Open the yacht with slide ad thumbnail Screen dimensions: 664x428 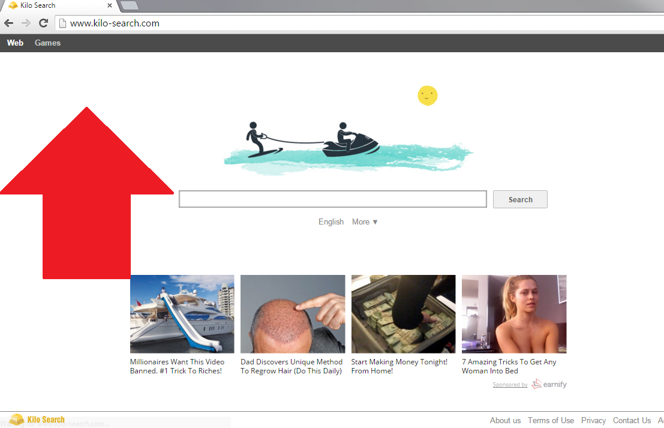point(182,314)
